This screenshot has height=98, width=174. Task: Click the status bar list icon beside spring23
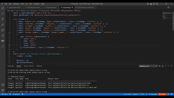(x=23, y=94)
